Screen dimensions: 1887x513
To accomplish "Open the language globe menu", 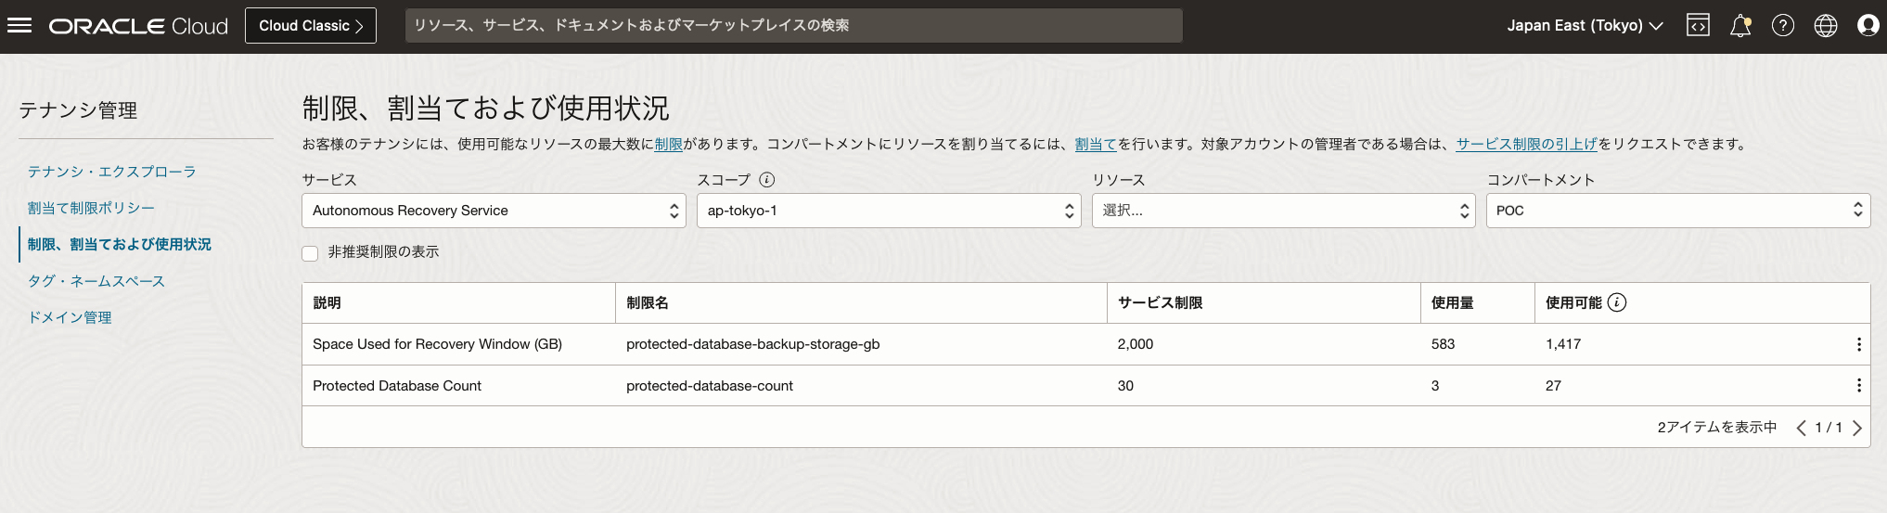I will (1826, 26).
